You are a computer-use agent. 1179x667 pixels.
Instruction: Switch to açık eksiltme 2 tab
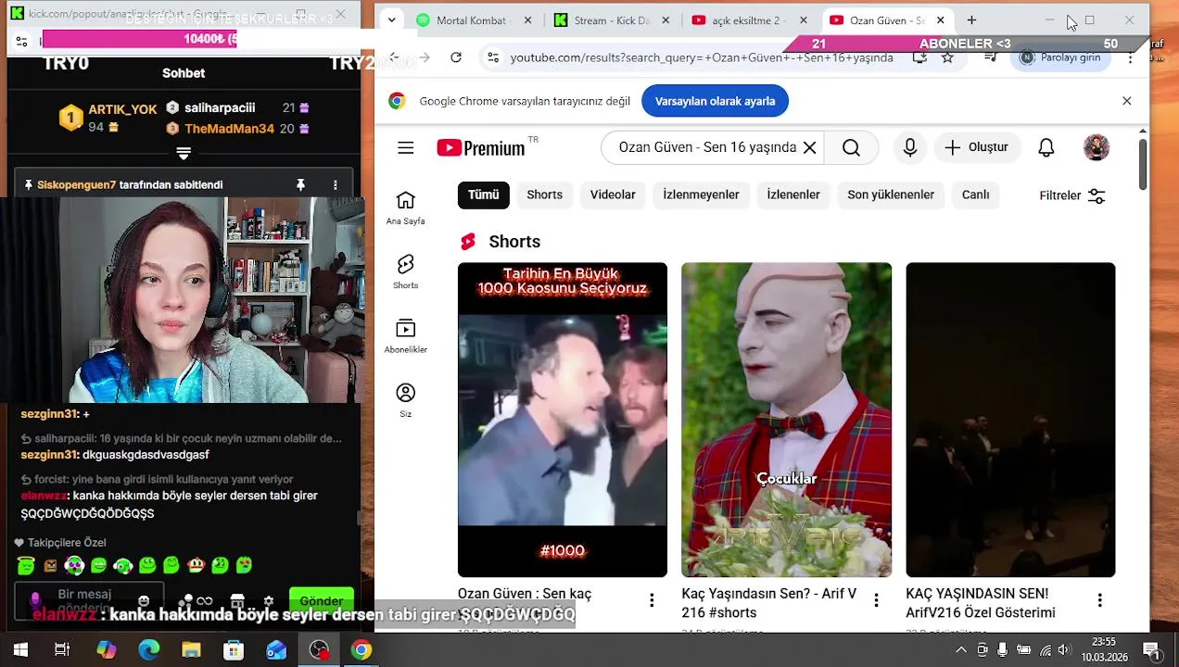[x=748, y=20]
